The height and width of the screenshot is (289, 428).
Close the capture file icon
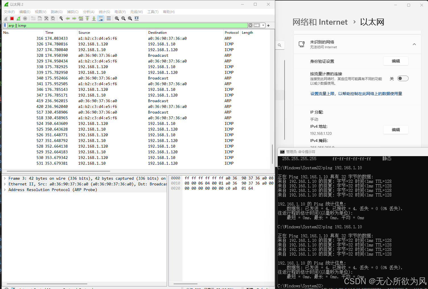click(46, 18)
